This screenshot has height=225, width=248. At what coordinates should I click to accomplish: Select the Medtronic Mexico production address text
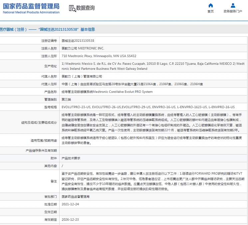click(x=153, y=66)
